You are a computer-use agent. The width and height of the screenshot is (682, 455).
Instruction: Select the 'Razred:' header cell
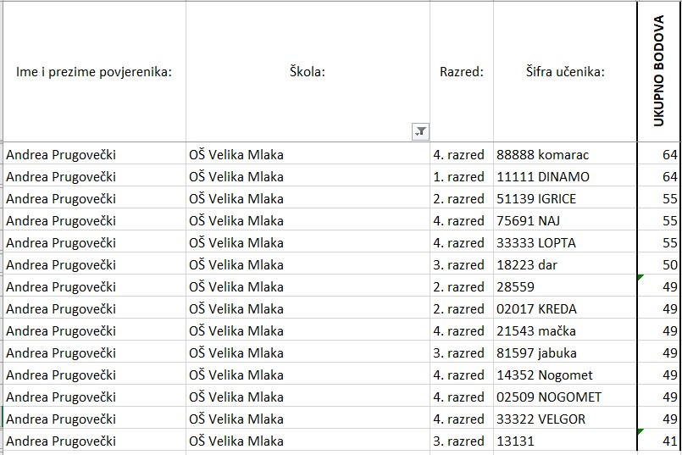click(x=462, y=72)
